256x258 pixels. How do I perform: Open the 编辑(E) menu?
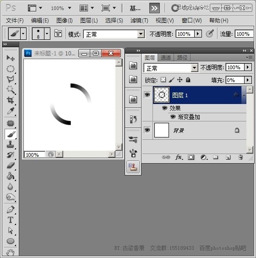[40, 21]
